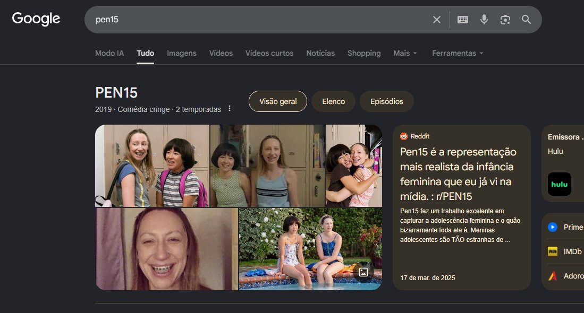Switch to Modo IA tab

tap(109, 53)
